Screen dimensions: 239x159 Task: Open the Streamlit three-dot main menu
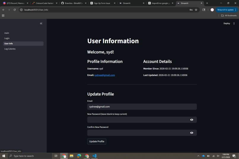click(x=234, y=23)
